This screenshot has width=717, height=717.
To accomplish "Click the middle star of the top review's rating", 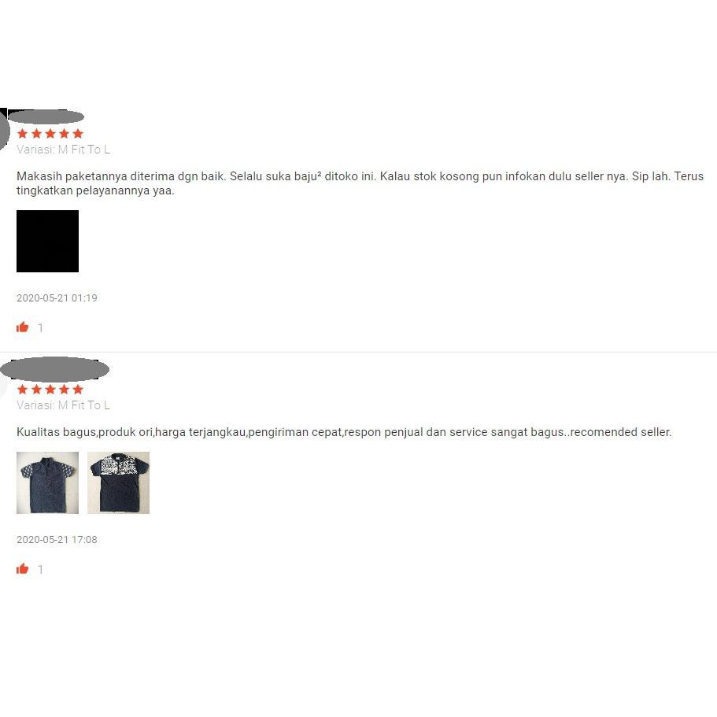I will pyautogui.click(x=50, y=134).
